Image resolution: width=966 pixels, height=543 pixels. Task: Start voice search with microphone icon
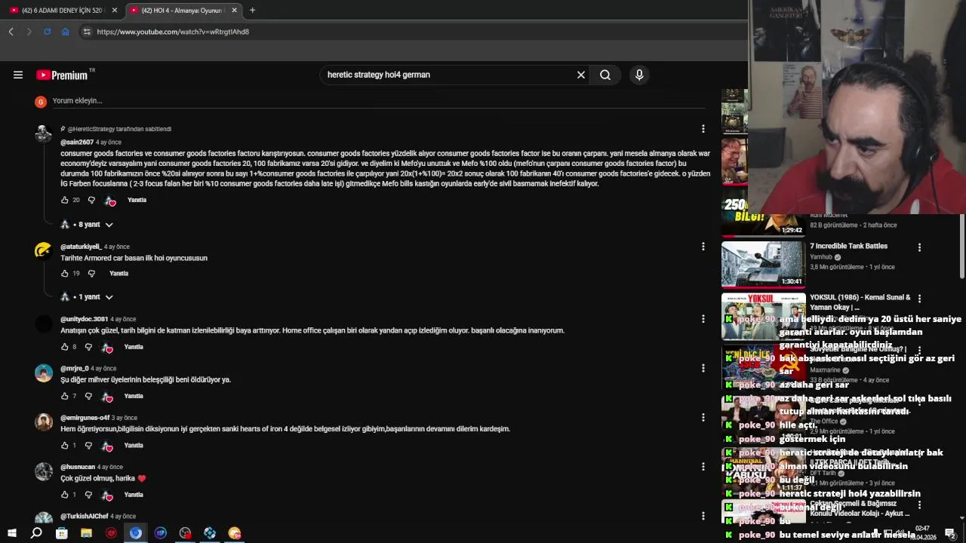coord(639,75)
